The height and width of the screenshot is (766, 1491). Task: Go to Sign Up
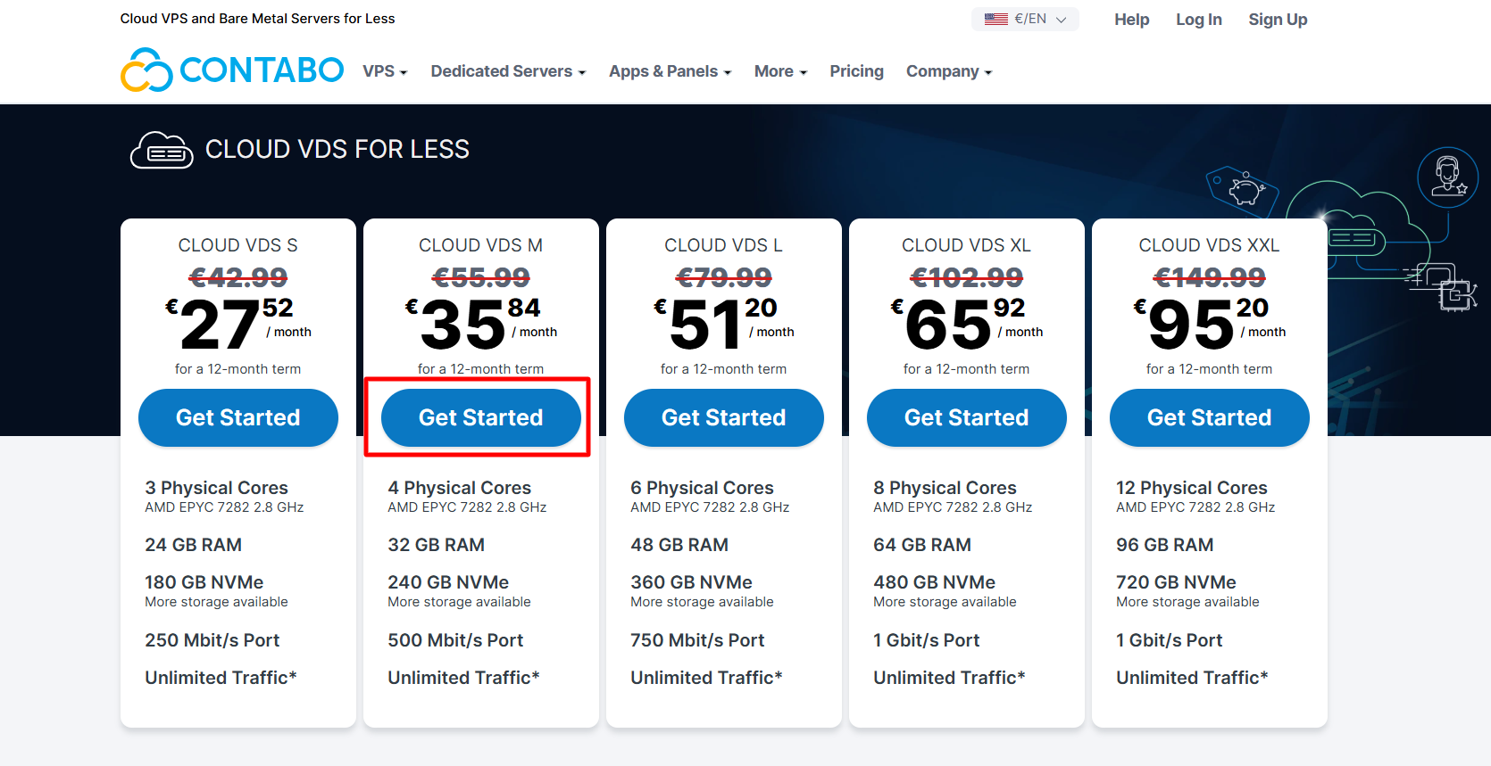[1278, 20]
